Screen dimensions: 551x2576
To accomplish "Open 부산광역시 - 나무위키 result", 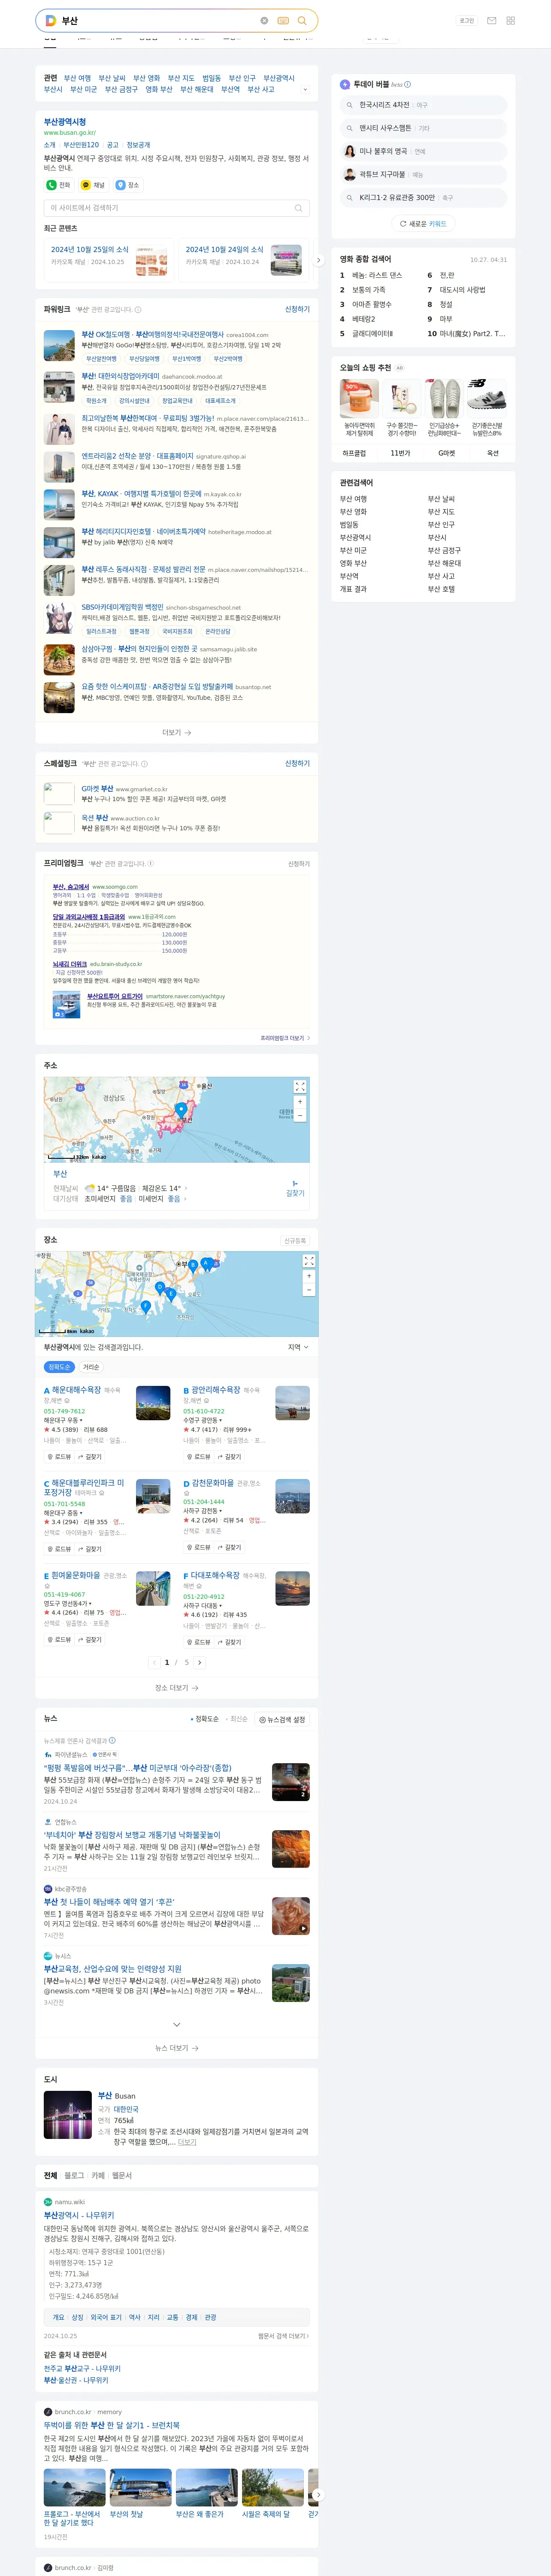I will (79, 2216).
